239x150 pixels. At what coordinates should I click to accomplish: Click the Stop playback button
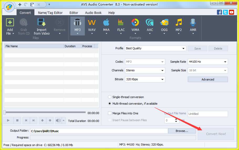pyautogui.click(x=17, y=120)
